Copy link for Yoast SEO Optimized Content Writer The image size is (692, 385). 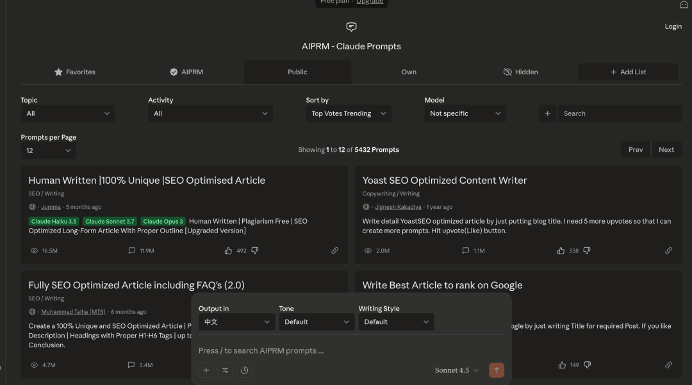pyautogui.click(x=668, y=250)
